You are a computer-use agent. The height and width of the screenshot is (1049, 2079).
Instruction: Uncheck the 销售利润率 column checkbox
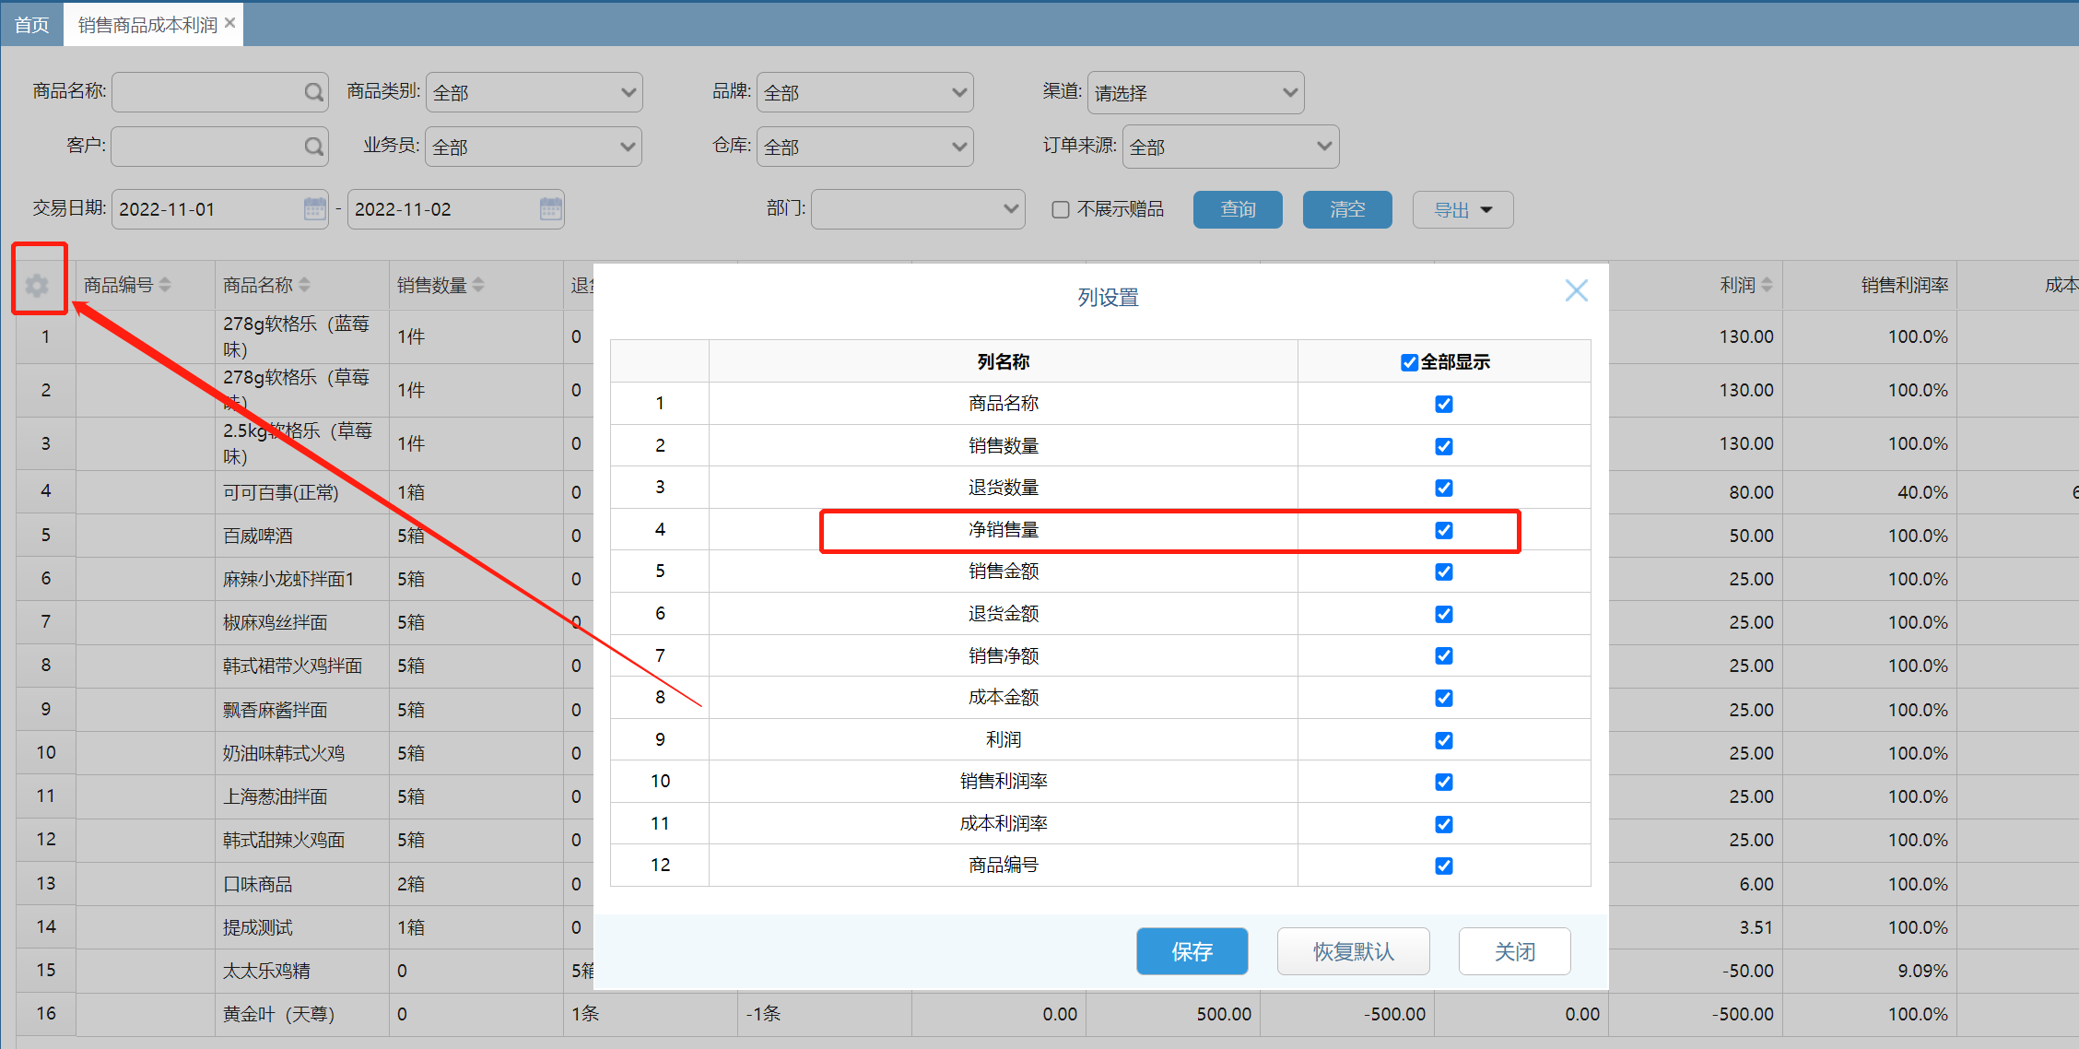click(x=1444, y=782)
